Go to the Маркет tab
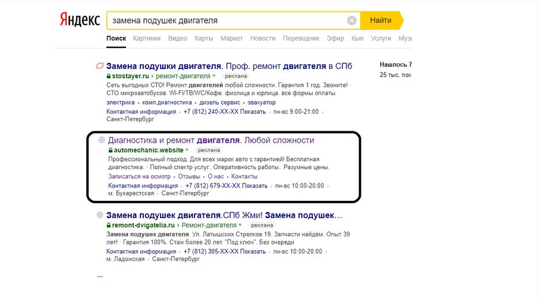Image resolution: width=538 pixels, height=302 pixels. pos(232,39)
